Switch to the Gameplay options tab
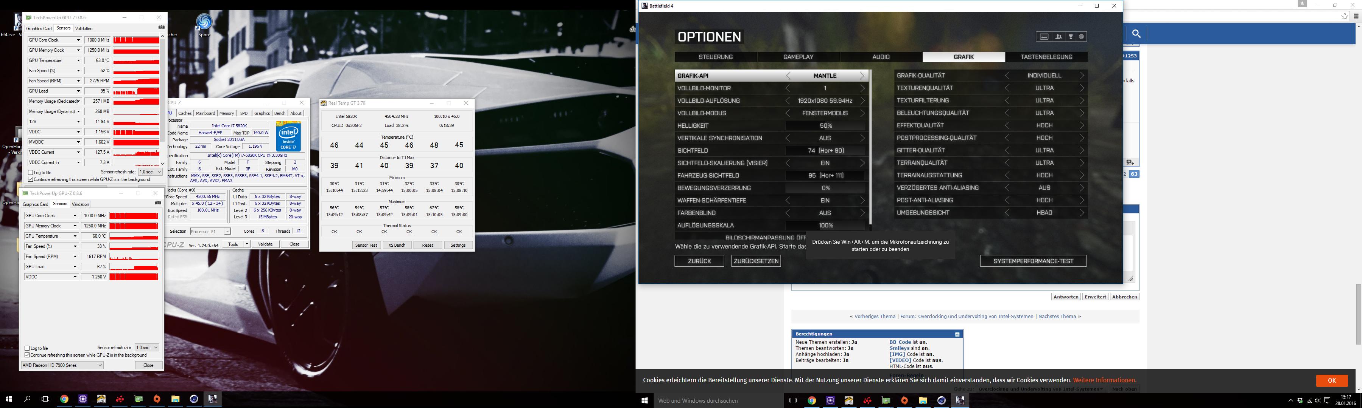1362x408 pixels. point(798,57)
